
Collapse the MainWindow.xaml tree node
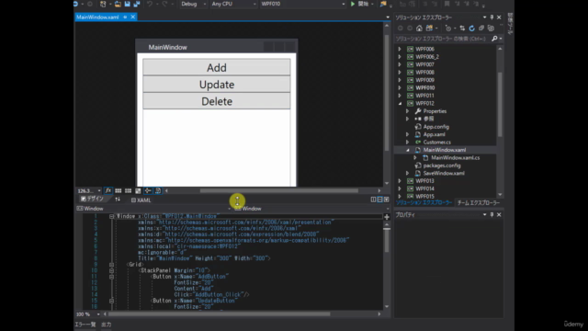[x=408, y=150]
